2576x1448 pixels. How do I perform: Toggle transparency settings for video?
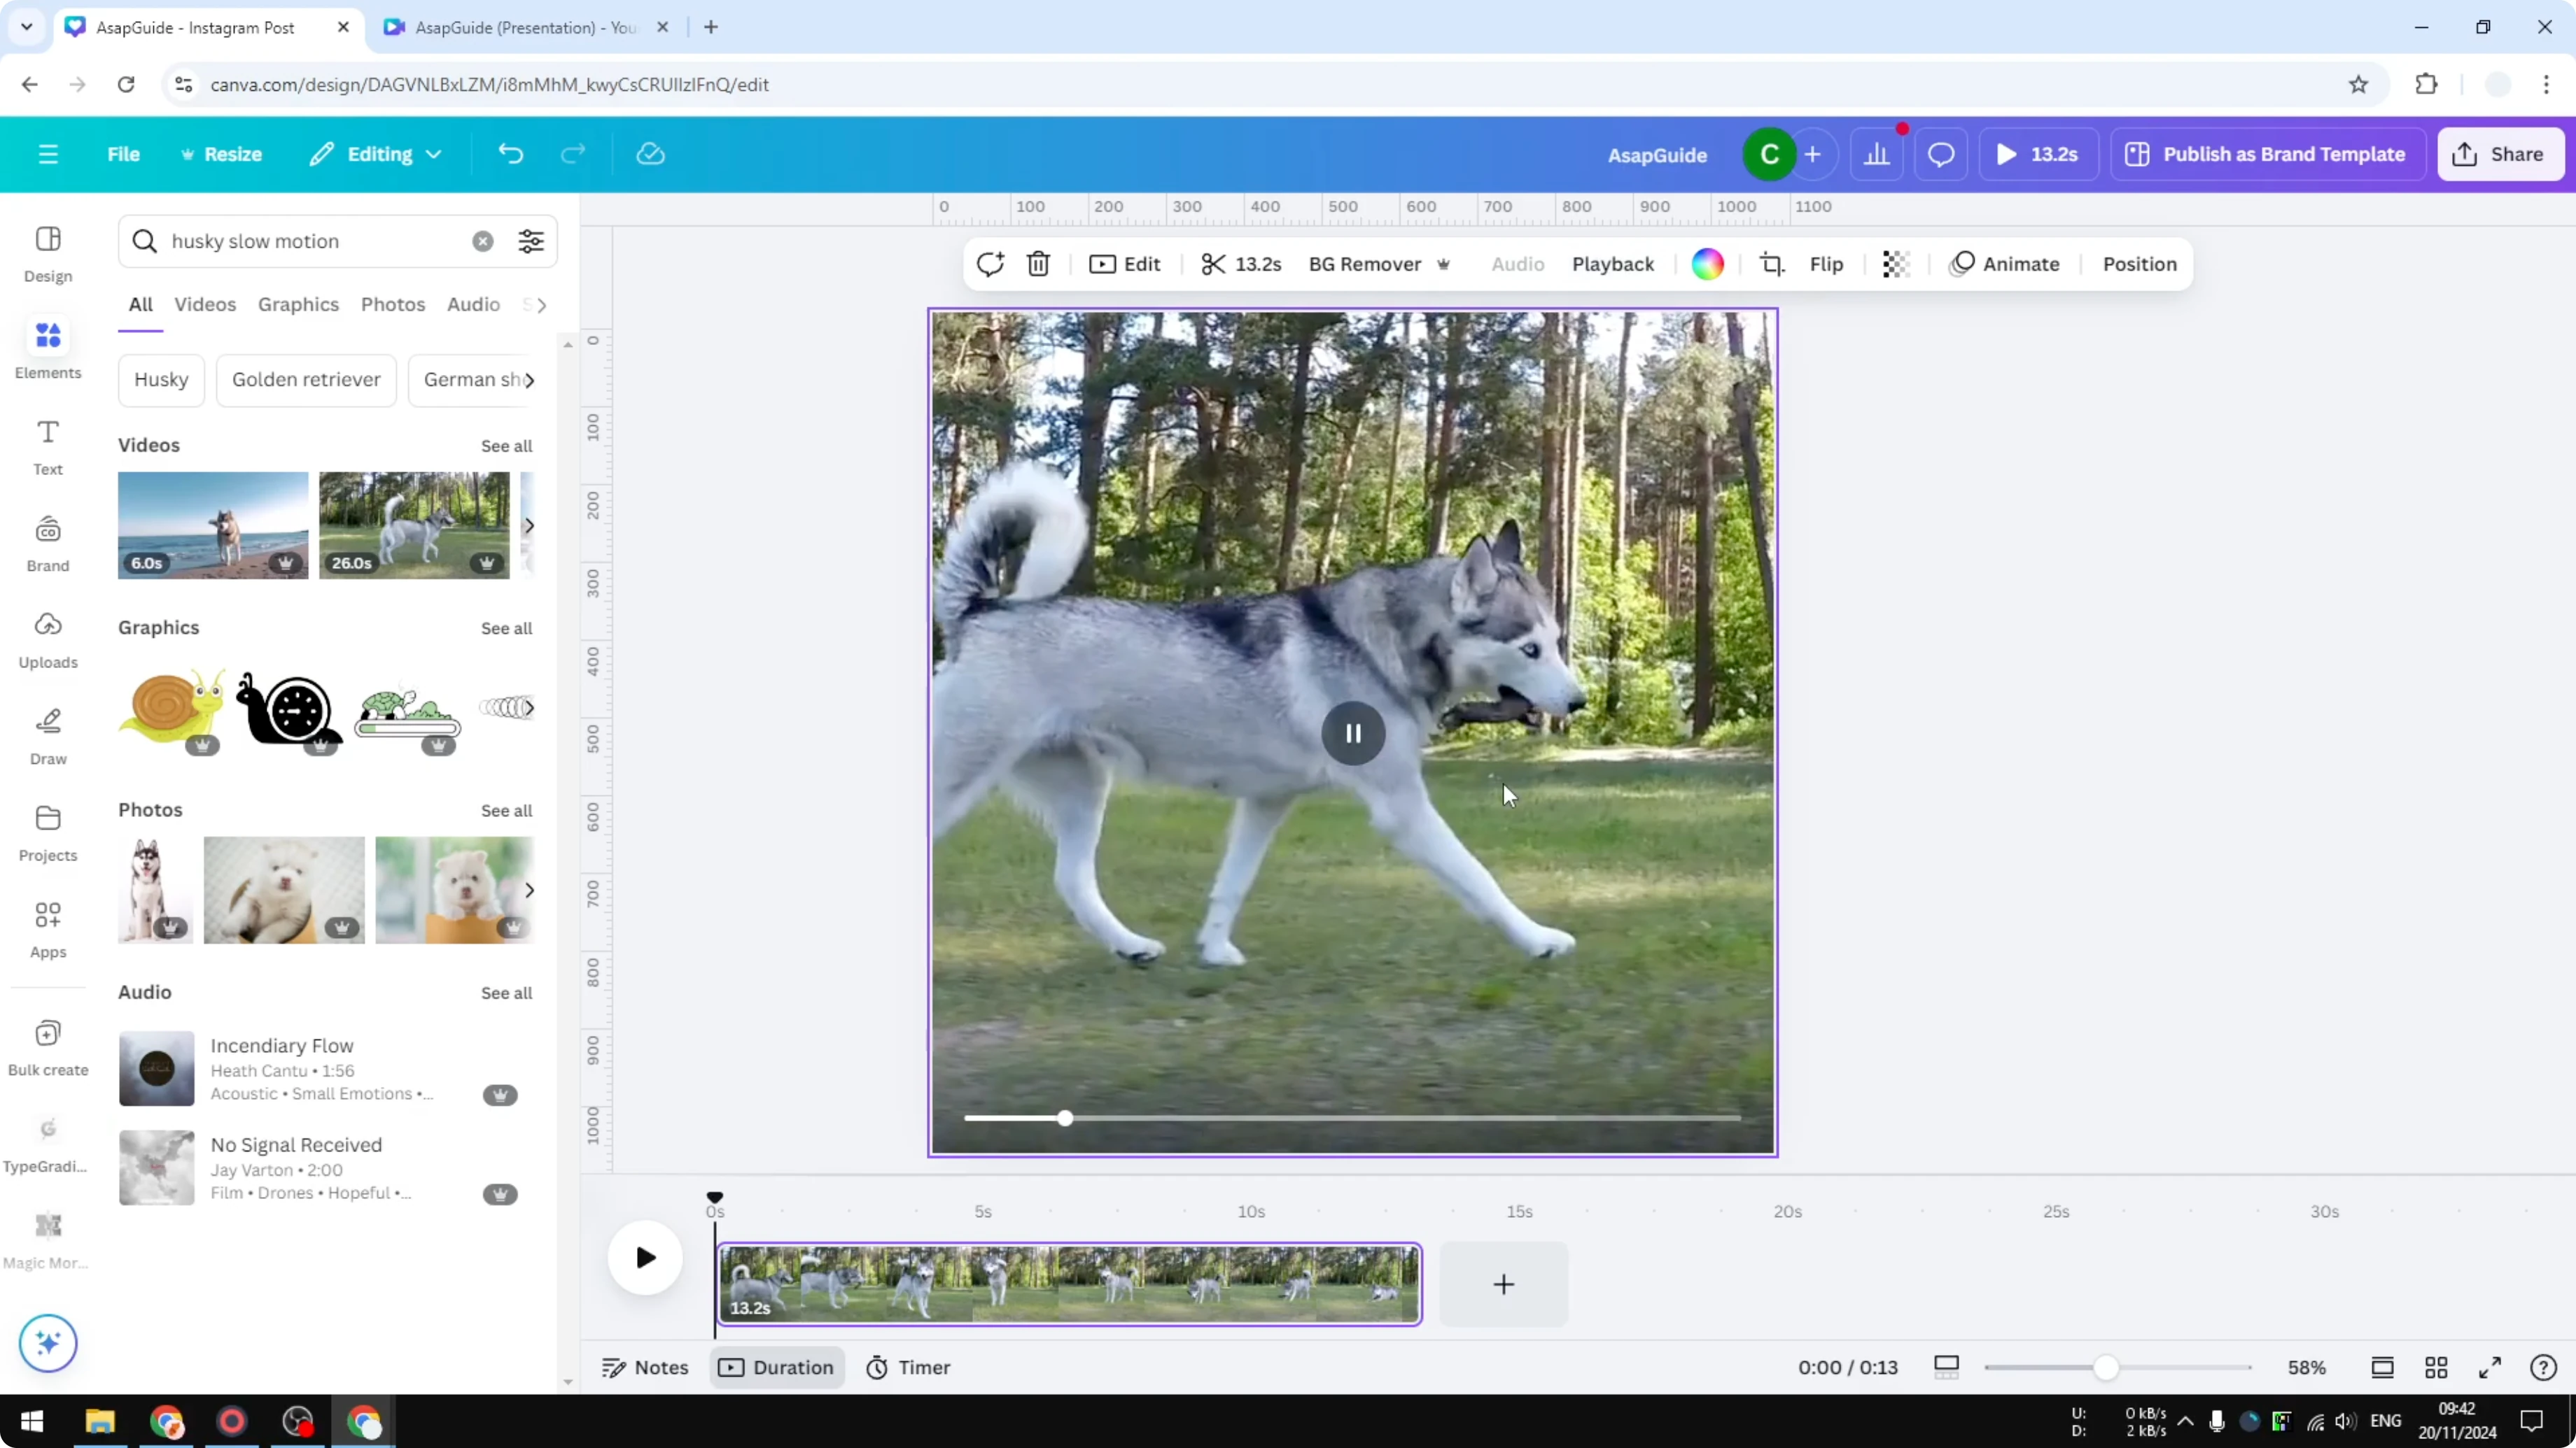[x=1896, y=264]
